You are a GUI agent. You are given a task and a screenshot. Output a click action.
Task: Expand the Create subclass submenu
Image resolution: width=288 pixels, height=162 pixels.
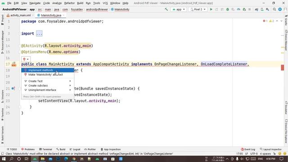pyautogui.click(x=48, y=85)
